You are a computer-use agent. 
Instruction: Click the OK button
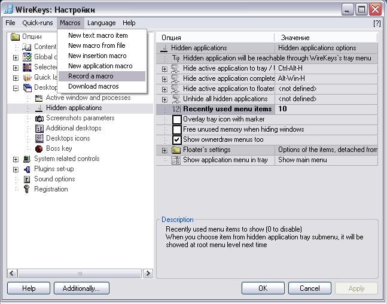pos(263,288)
